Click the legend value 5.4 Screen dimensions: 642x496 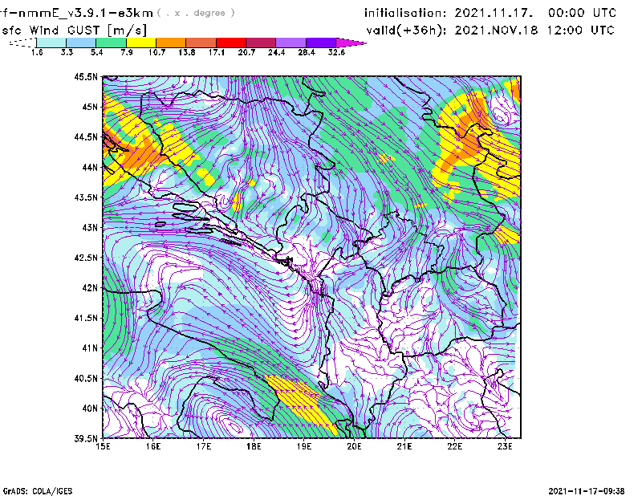(96, 52)
